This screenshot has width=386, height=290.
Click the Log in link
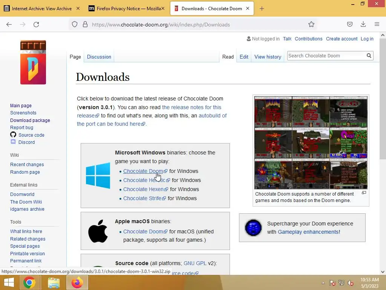[x=367, y=39]
